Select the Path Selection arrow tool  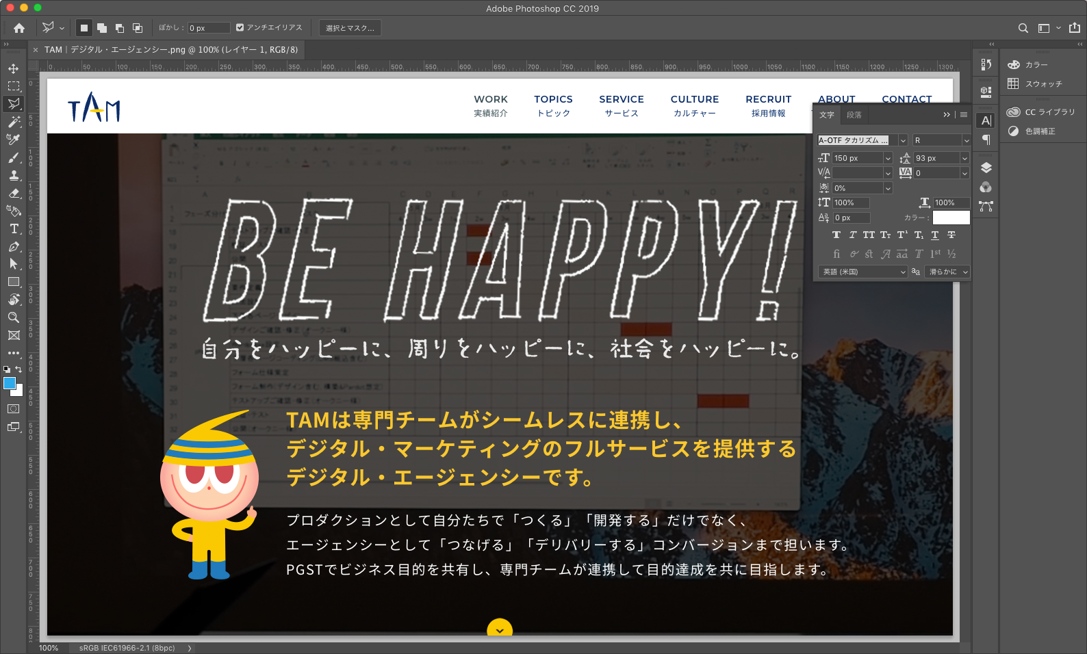click(14, 264)
